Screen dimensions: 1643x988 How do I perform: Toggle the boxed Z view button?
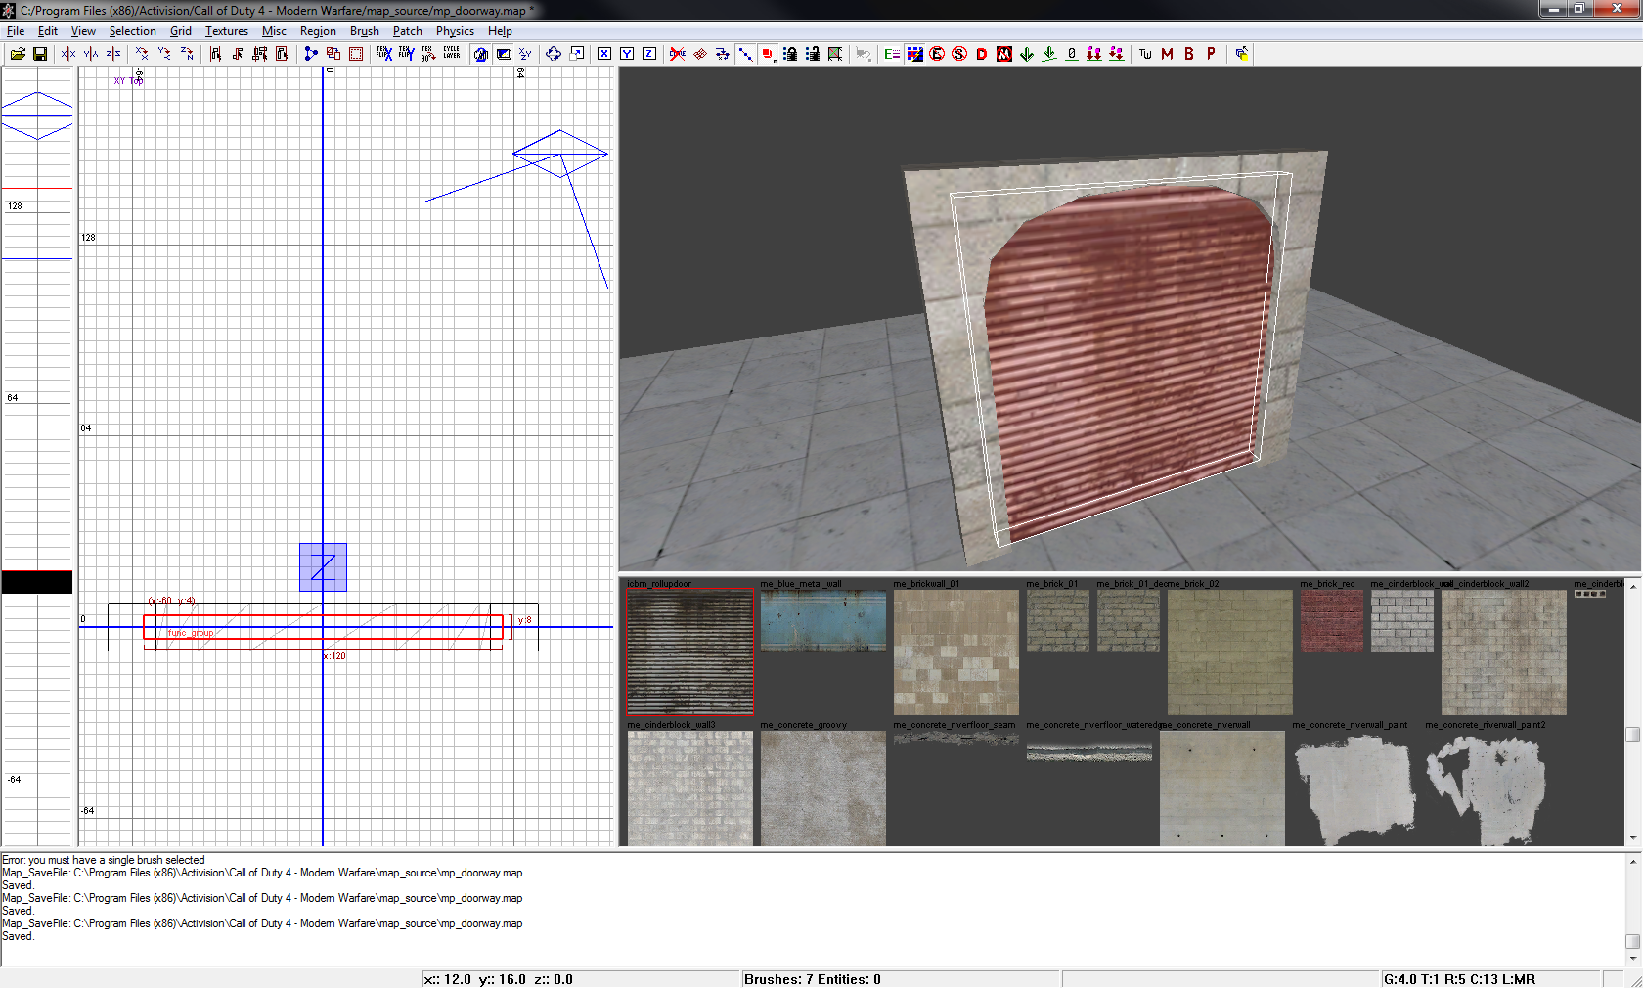coord(648,54)
